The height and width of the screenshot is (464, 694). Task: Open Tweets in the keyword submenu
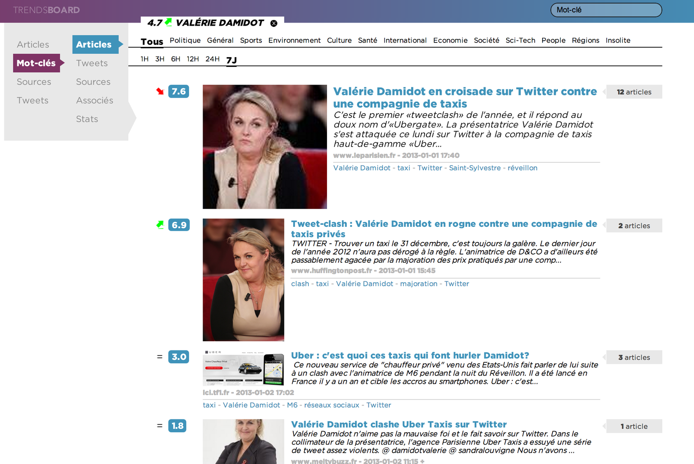click(x=92, y=63)
